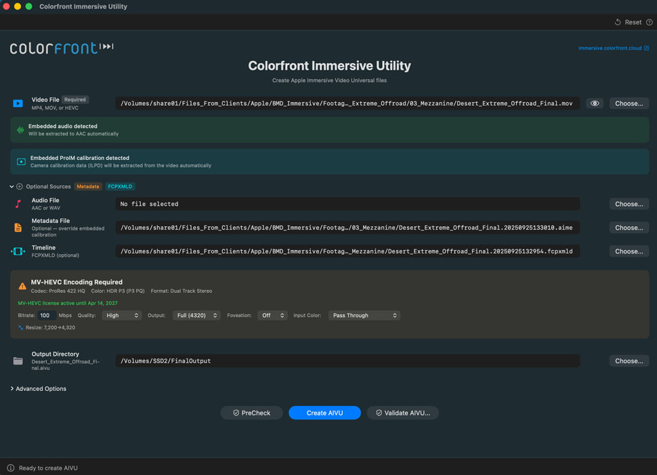Click the Bitrate input field
Screen dimensions: 657x475
46,316
